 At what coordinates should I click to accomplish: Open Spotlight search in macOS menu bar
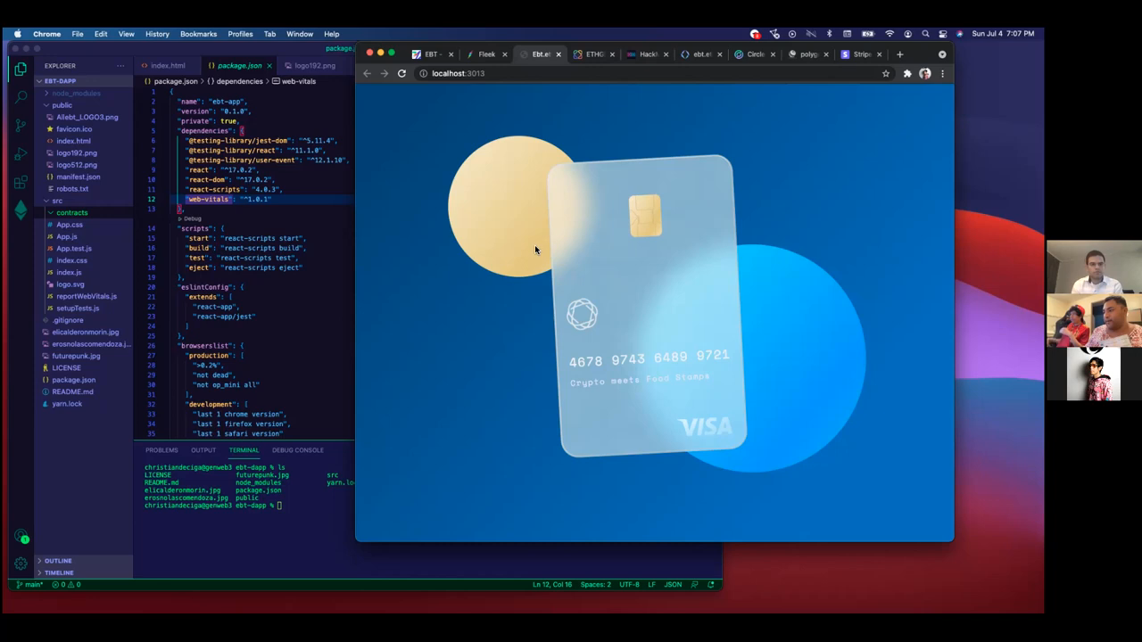pos(925,34)
